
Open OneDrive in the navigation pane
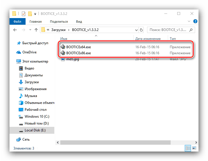tap(30, 52)
